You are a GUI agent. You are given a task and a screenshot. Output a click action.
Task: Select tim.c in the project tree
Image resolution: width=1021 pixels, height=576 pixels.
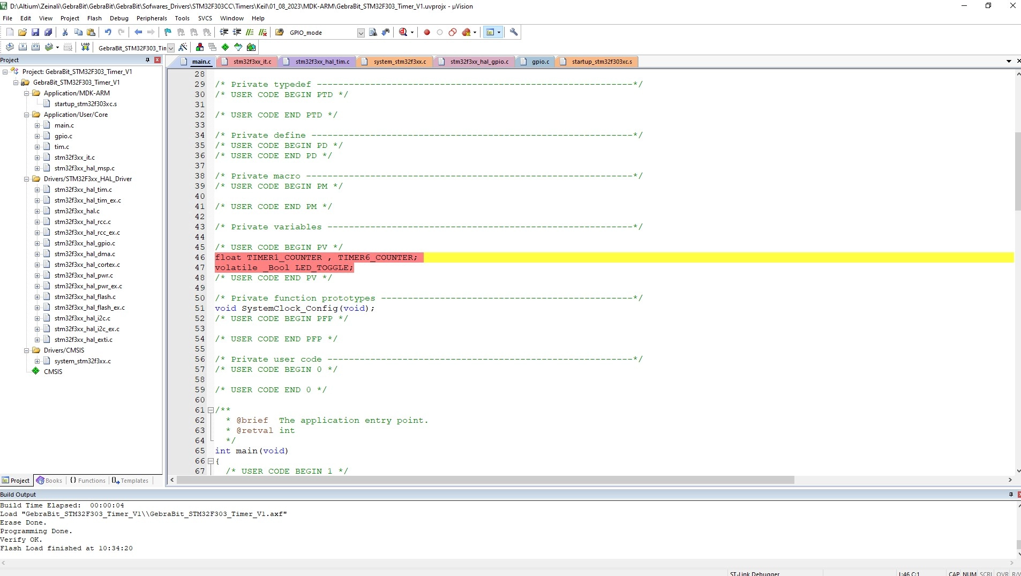point(62,147)
